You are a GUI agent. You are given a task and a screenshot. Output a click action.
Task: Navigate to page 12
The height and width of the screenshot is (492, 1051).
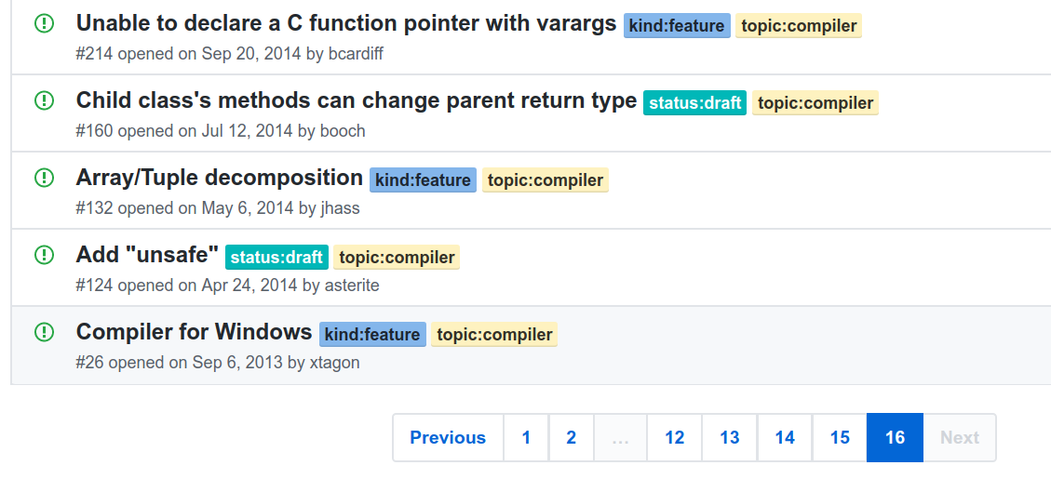point(675,437)
